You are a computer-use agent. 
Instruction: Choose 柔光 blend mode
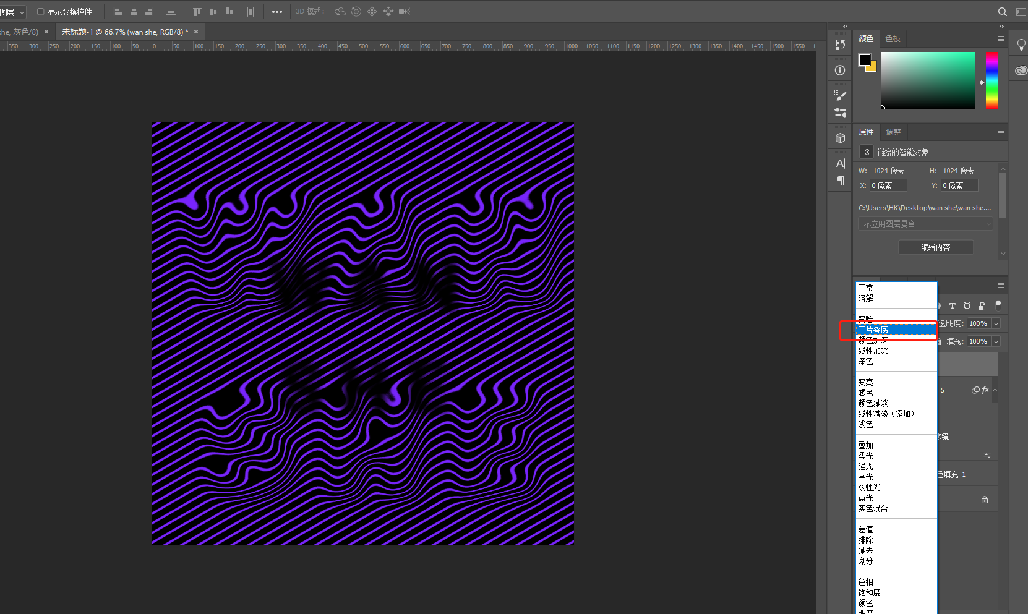[x=896, y=456]
